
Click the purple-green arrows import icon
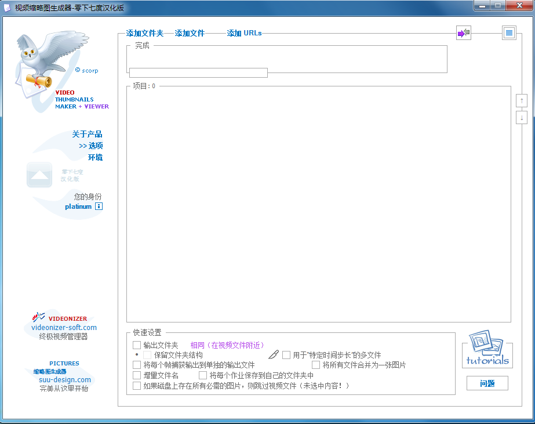tap(464, 33)
